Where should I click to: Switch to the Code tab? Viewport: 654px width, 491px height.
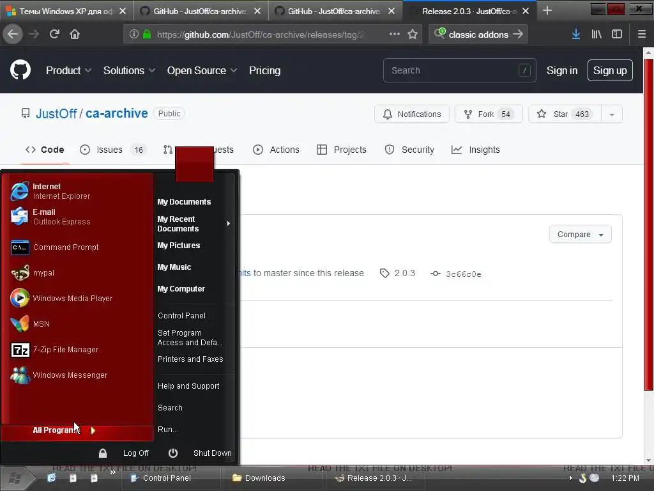(45, 150)
